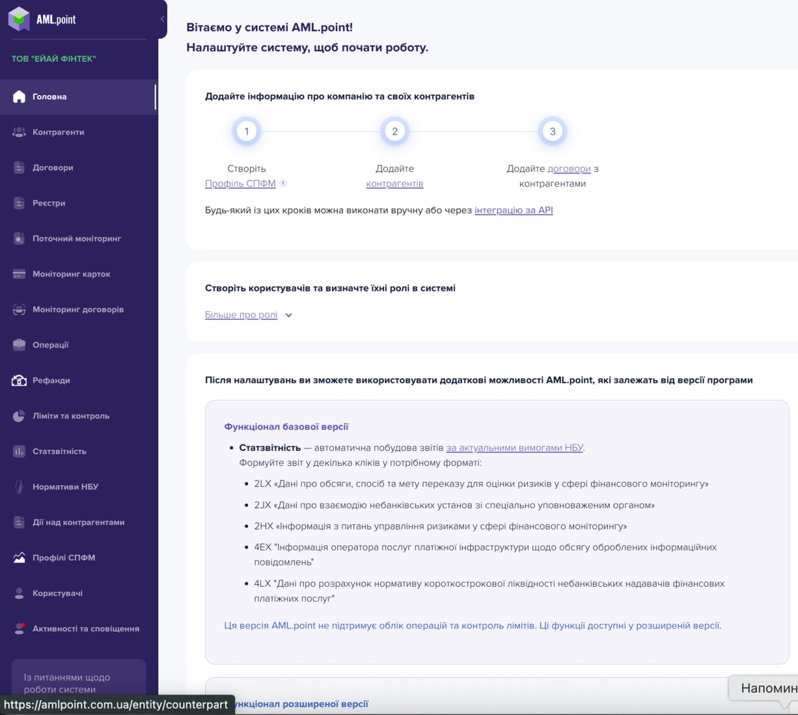Viewport: 798px width, 715px height.
Task: Click the Операції icon
Action: pyautogui.click(x=19, y=345)
